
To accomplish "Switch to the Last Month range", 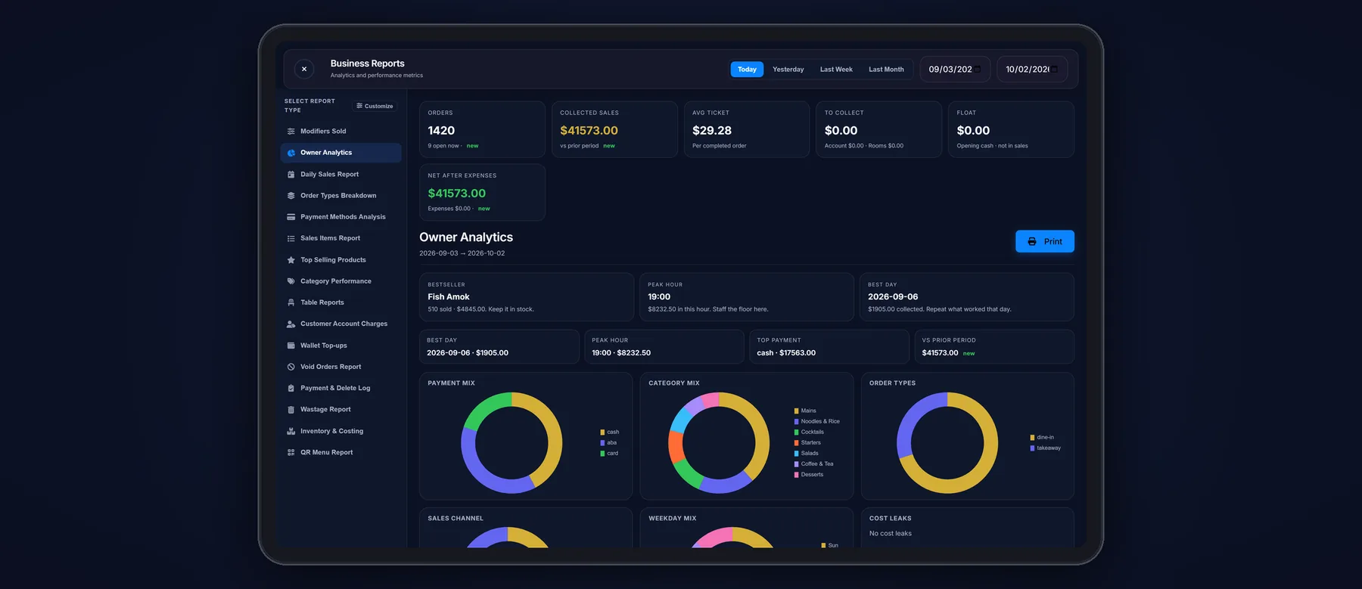I will 886,70.
